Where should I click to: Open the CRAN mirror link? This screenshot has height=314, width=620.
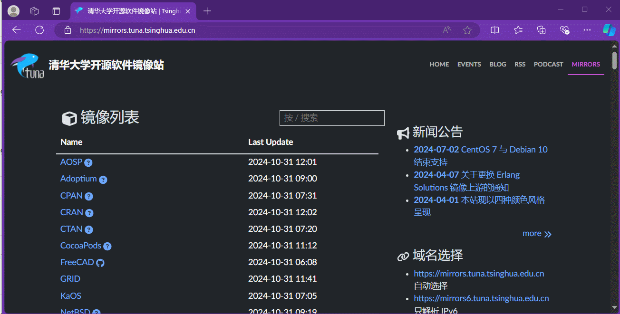coord(72,212)
